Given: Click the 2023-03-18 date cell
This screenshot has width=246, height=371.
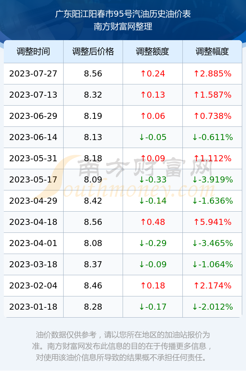Looking at the screenshot, I should click(x=33, y=264).
